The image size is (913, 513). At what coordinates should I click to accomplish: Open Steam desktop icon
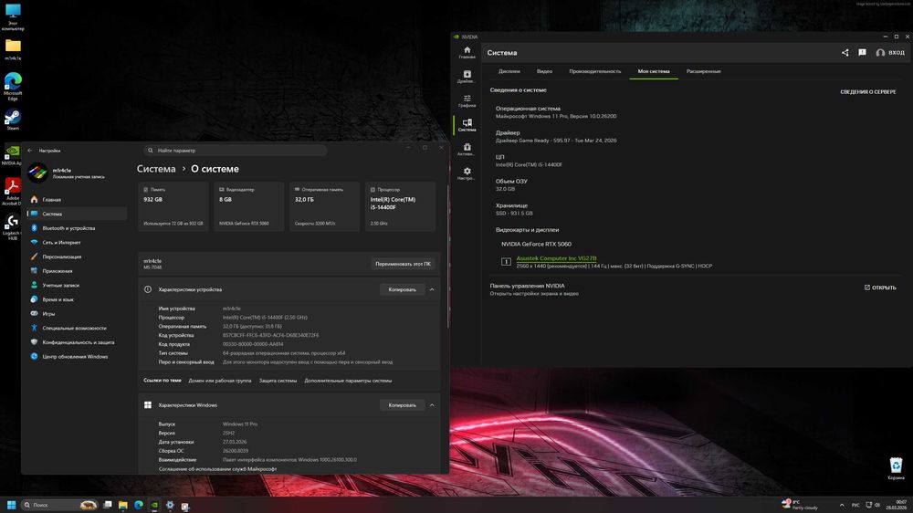13,120
